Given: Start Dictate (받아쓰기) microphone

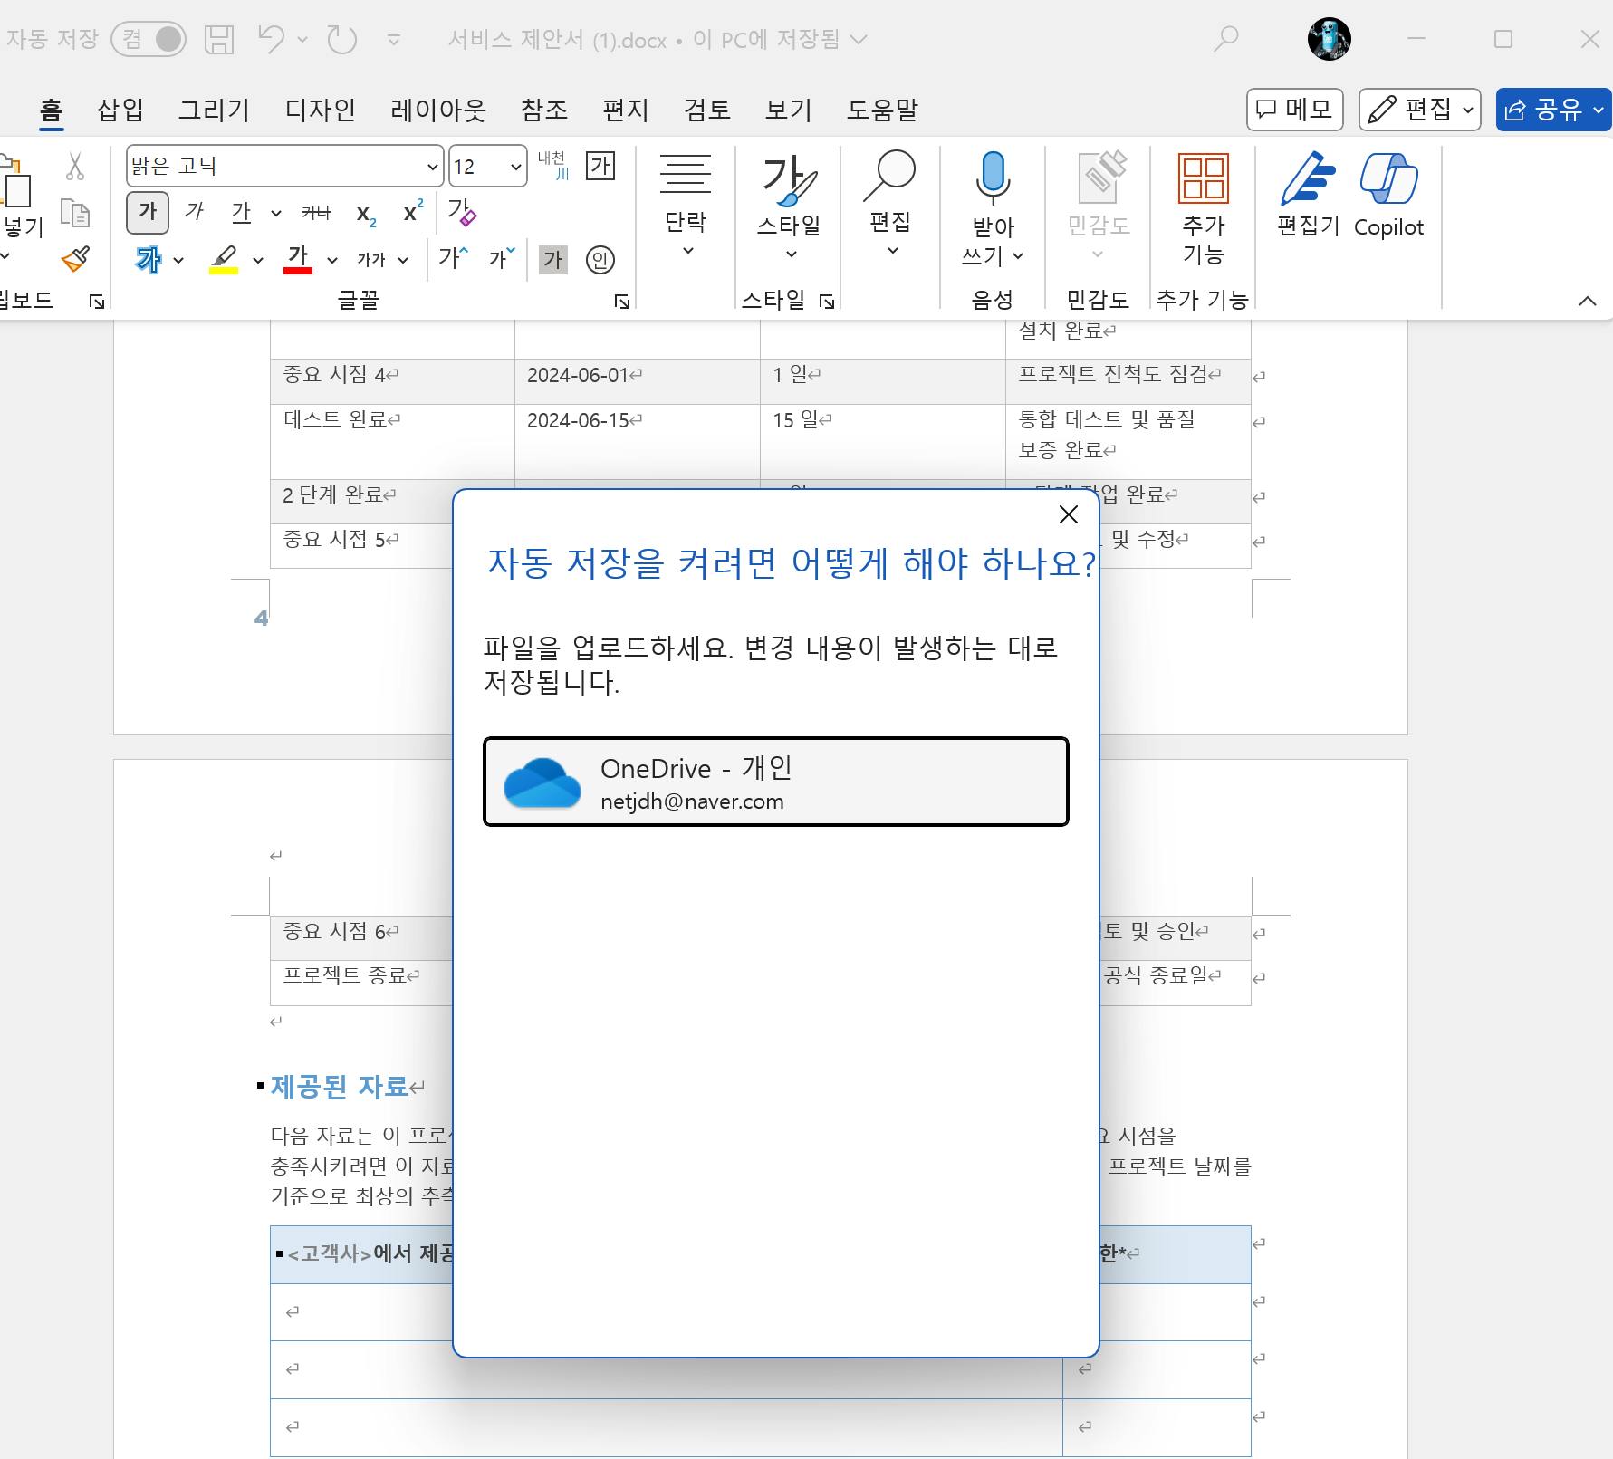Looking at the screenshot, I should click(993, 179).
